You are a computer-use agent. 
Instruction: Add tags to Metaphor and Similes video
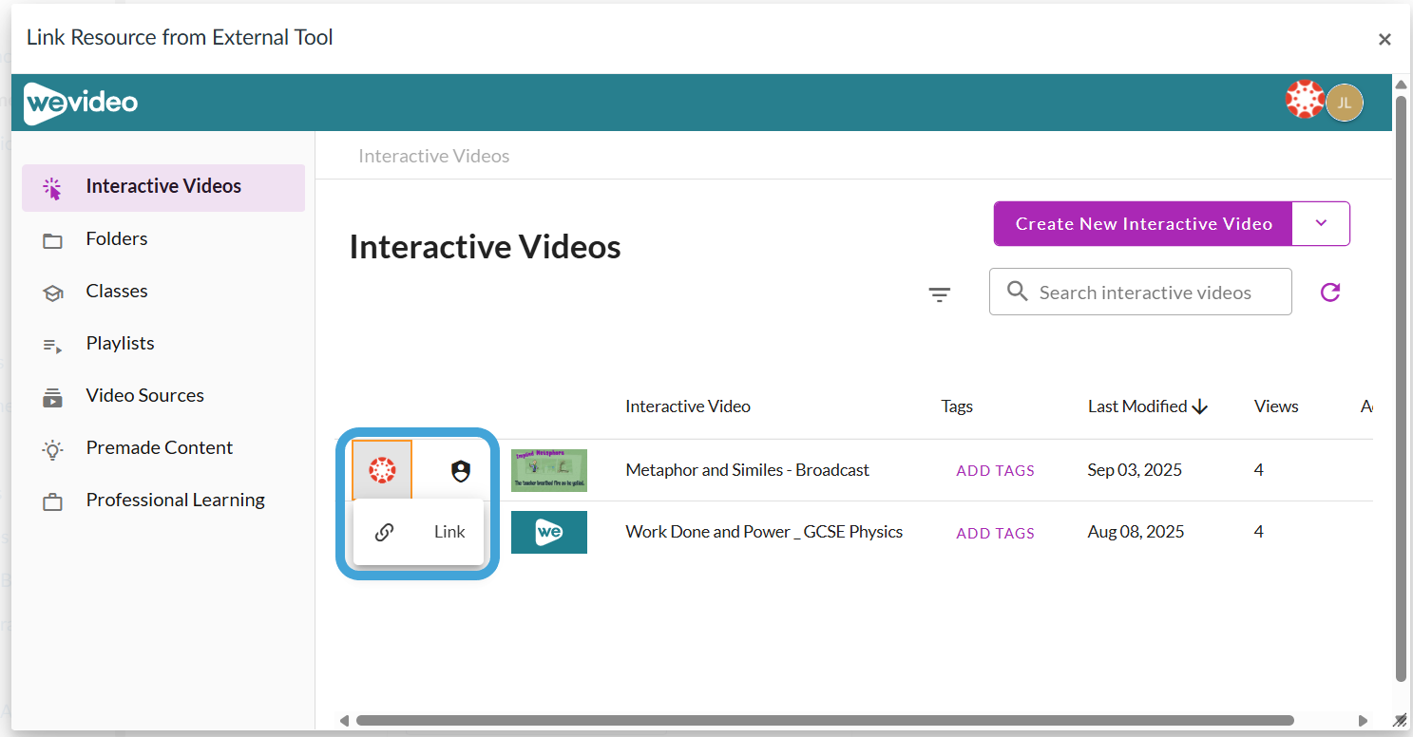pyautogui.click(x=995, y=471)
